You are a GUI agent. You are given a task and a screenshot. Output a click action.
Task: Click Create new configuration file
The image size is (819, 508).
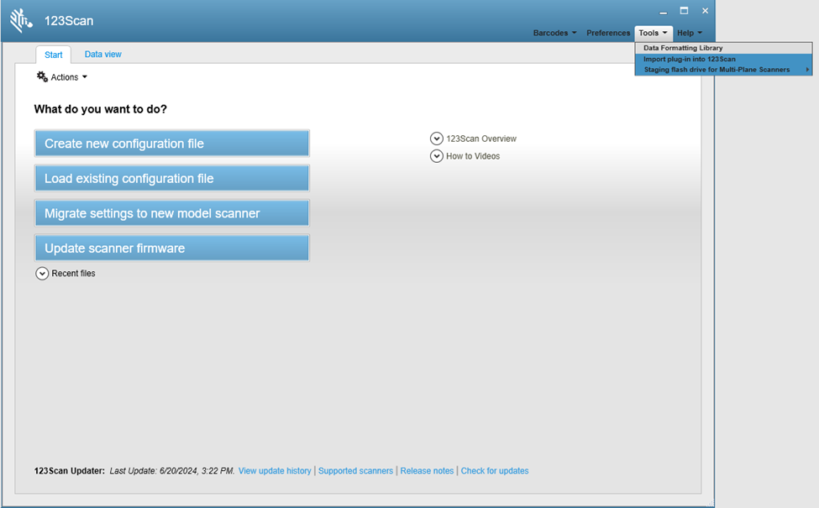[171, 143]
